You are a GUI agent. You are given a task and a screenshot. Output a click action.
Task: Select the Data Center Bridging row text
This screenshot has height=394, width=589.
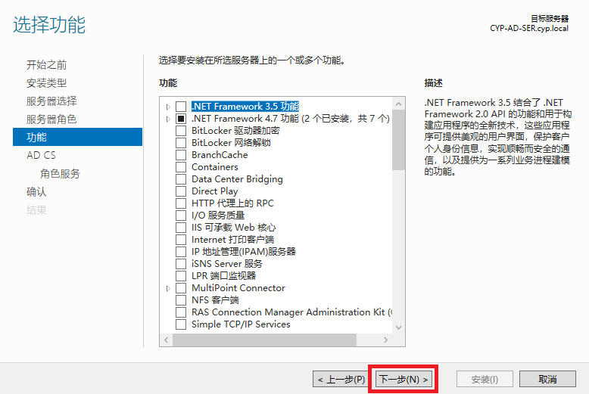point(237,179)
